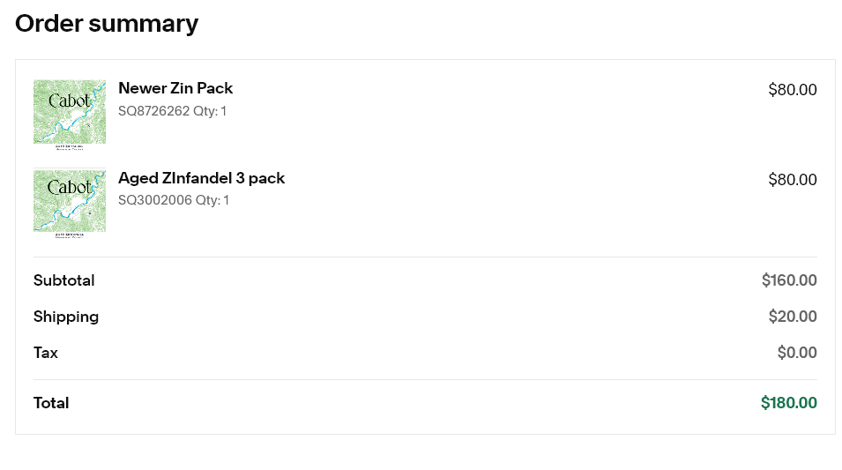Click the green $180.00 total amount
This screenshot has height=470, width=842.
tap(789, 403)
